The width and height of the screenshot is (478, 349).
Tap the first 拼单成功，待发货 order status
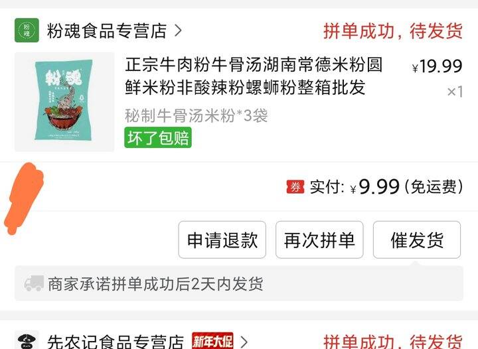click(x=393, y=31)
